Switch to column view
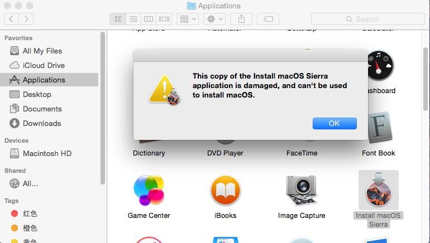This screenshot has width=430, height=243. [x=149, y=19]
